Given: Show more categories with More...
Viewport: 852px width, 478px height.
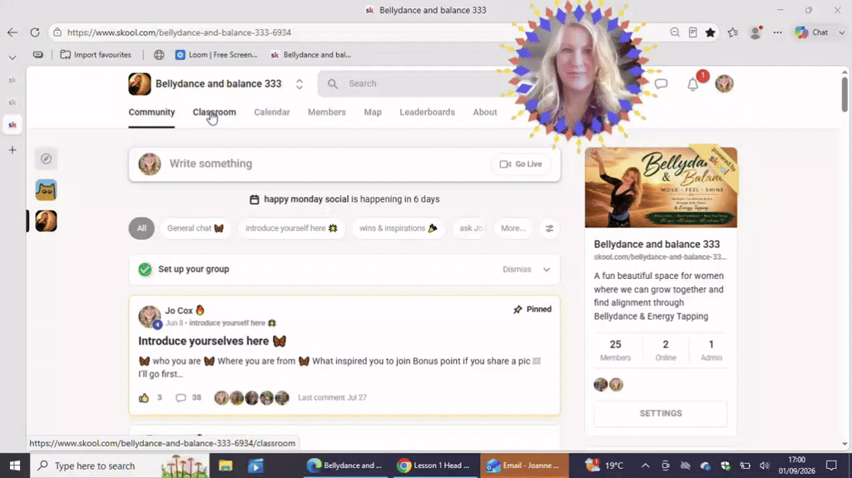Looking at the screenshot, I should click(513, 228).
